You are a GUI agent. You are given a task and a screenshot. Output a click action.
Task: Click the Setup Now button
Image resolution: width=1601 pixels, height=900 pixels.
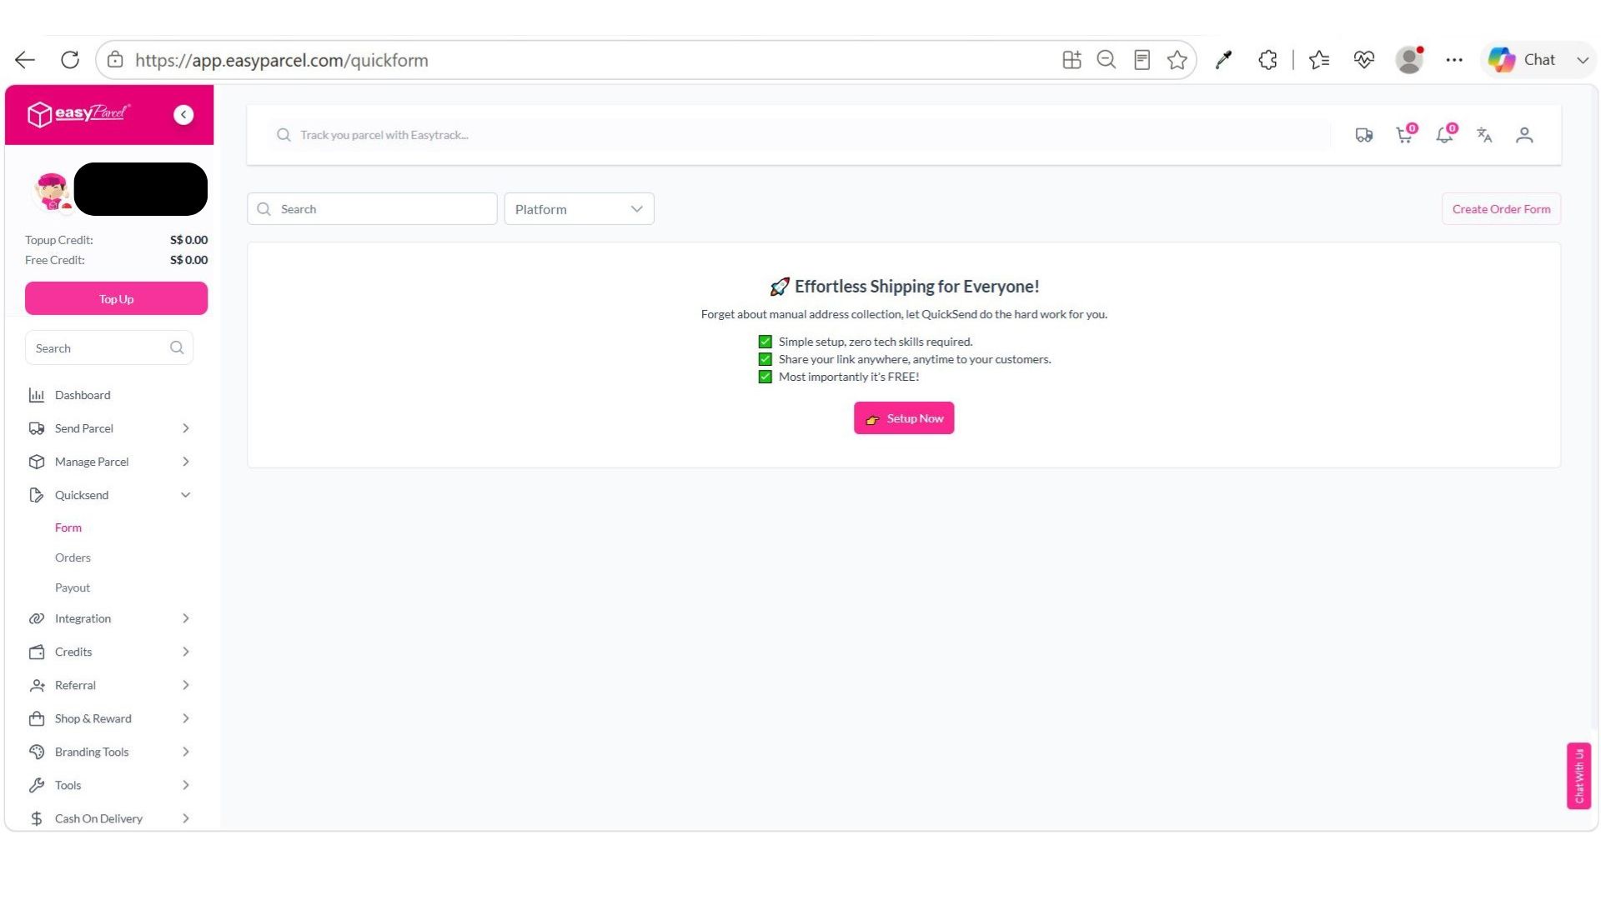coord(904,418)
